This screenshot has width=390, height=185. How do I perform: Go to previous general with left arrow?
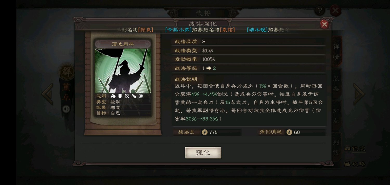[47, 94]
